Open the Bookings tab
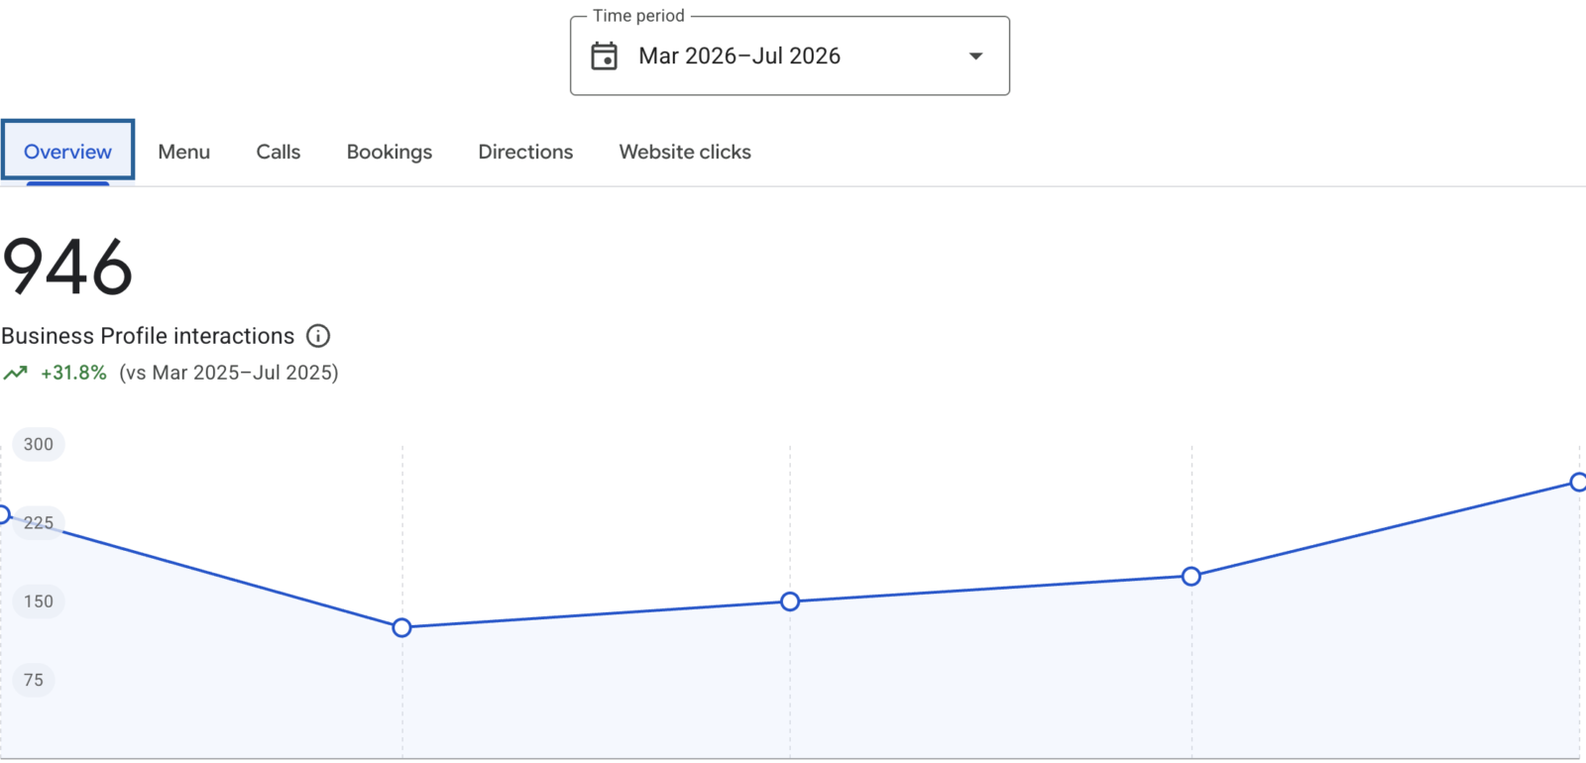1586x763 pixels. pos(390,152)
